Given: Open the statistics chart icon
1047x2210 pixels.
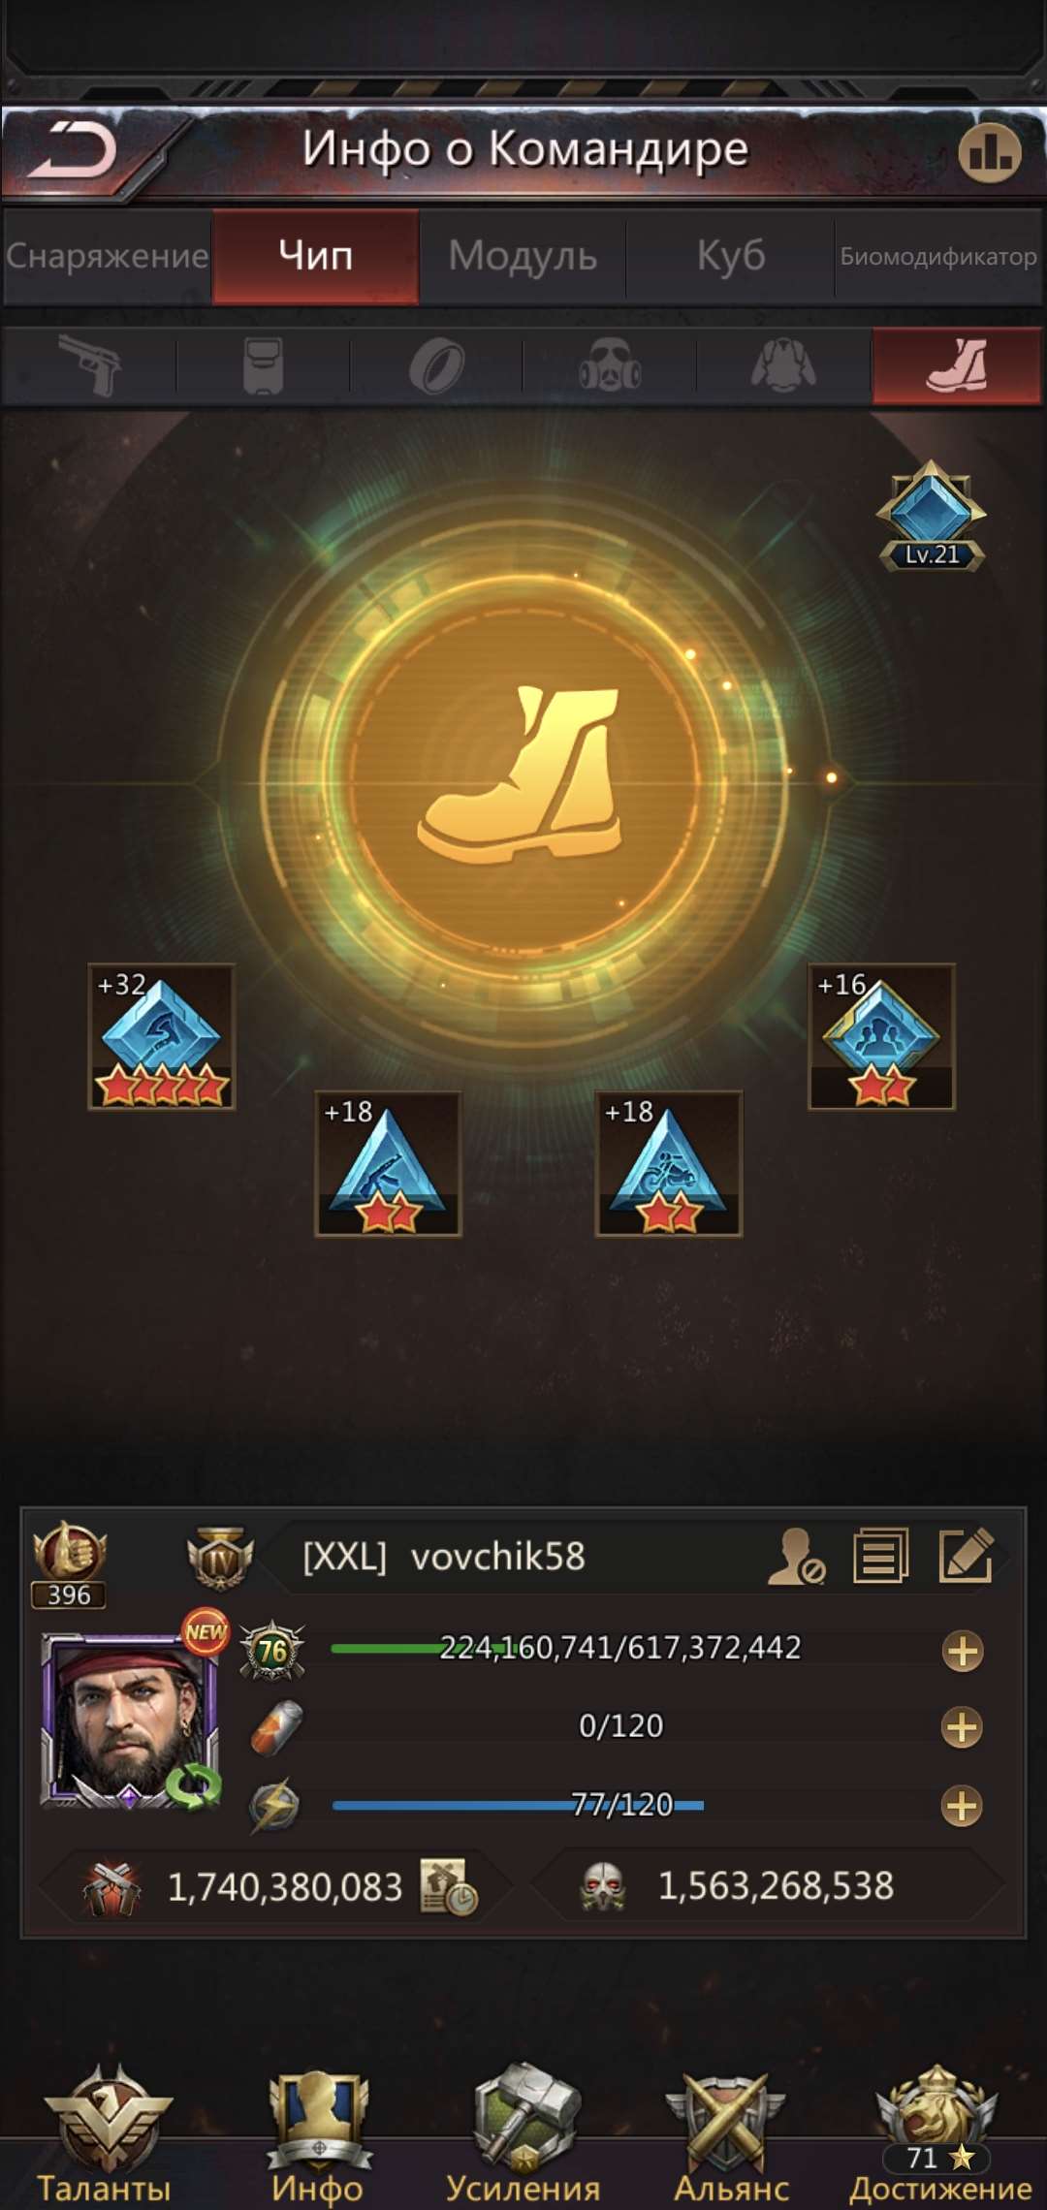Looking at the screenshot, I should click(x=990, y=152).
